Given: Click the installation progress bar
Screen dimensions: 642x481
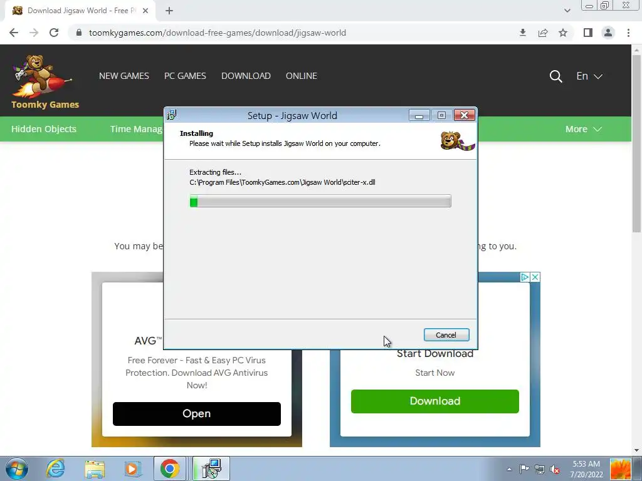Looking at the screenshot, I should [x=320, y=201].
